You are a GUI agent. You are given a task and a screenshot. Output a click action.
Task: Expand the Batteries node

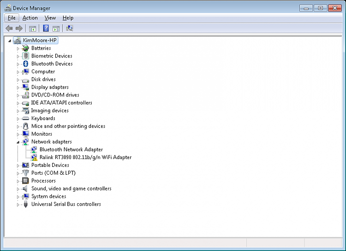click(x=18, y=49)
